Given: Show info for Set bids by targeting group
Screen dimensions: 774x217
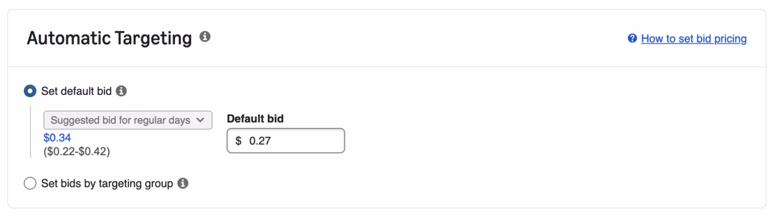Looking at the screenshot, I should (183, 184).
